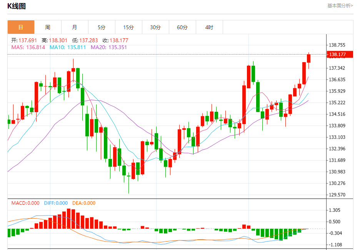Screen dimensions: 360x250
Task: Open the 5分 interval tab
Action: tap(102, 27)
